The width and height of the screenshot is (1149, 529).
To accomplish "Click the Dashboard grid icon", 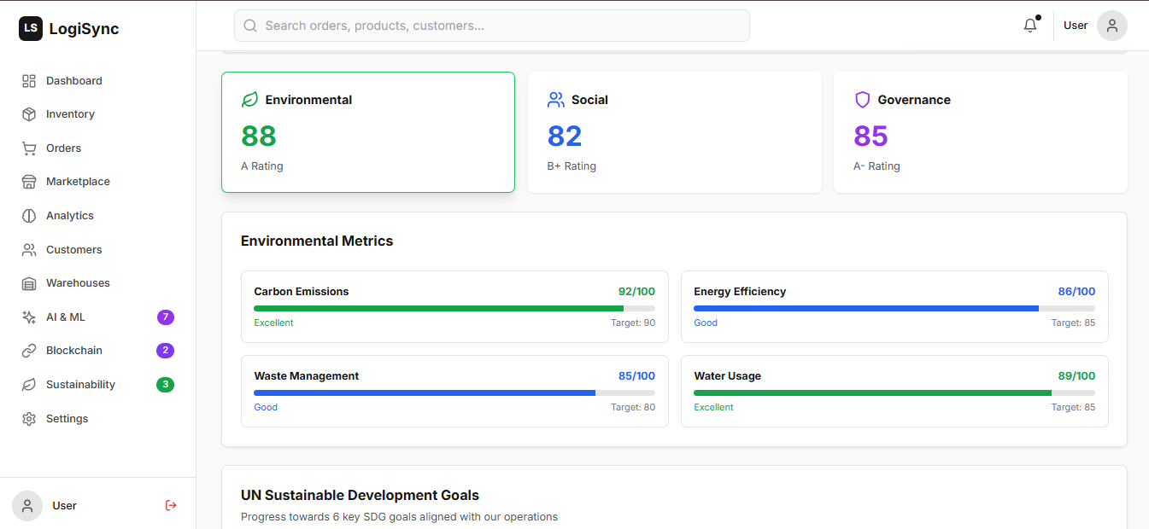I will (x=29, y=81).
